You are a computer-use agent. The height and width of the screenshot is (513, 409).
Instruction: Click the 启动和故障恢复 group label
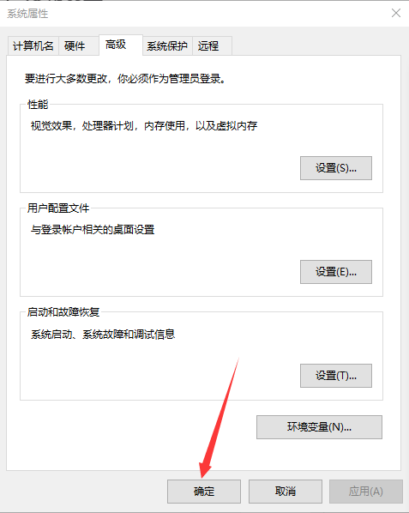[63, 311]
